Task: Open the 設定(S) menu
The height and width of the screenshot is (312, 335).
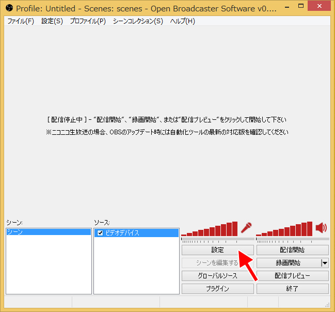Action: pos(52,21)
